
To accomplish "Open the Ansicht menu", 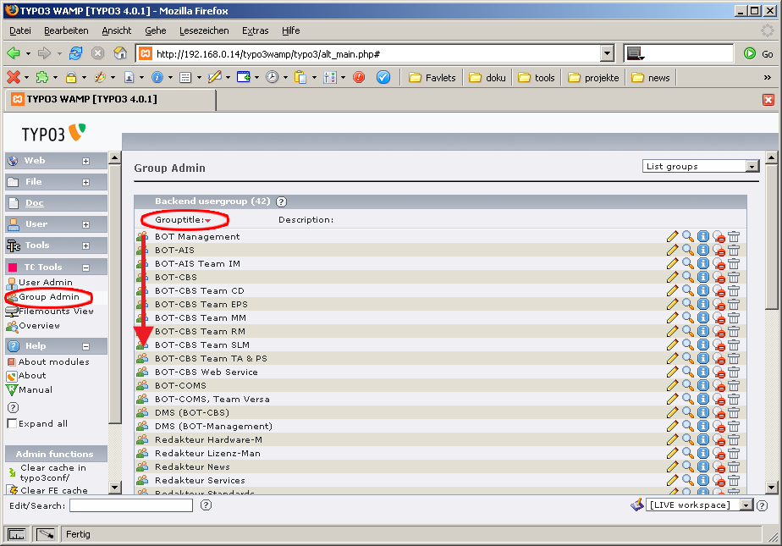I will click(117, 30).
